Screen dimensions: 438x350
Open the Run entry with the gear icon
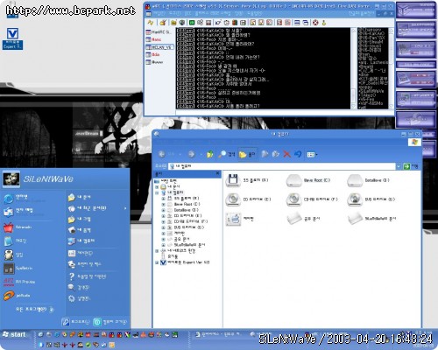(x=80, y=298)
